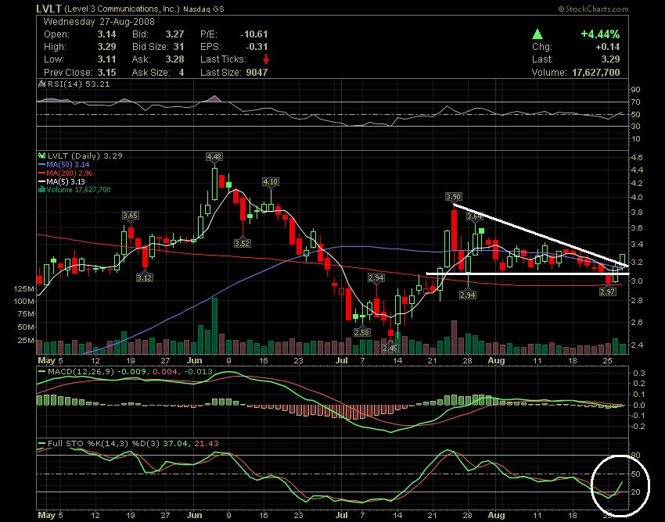665x522 pixels.
Task: Click the Ask value 3.28
Action: point(174,59)
